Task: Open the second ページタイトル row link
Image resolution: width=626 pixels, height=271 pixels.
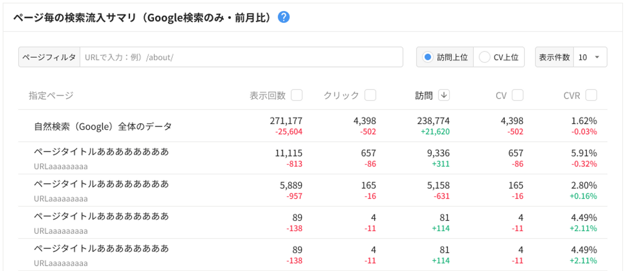Action: coord(101,184)
